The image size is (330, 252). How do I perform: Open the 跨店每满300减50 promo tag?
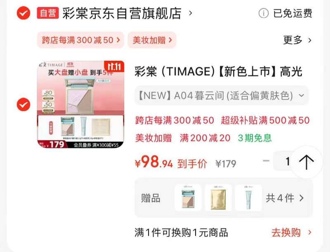pyautogui.click(x=80, y=40)
